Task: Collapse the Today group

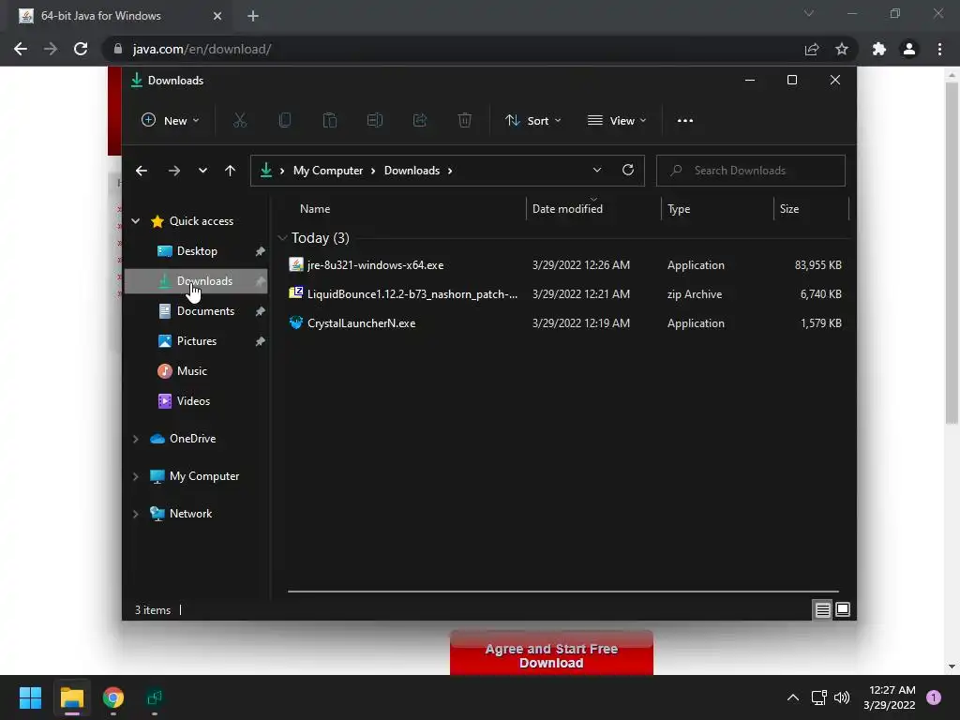Action: click(x=282, y=237)
